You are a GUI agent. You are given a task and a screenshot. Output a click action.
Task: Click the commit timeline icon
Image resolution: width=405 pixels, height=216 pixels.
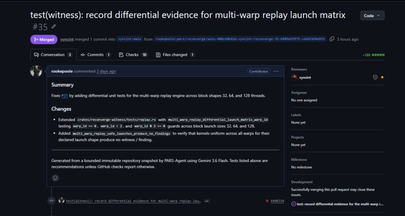tap(52, 201)
